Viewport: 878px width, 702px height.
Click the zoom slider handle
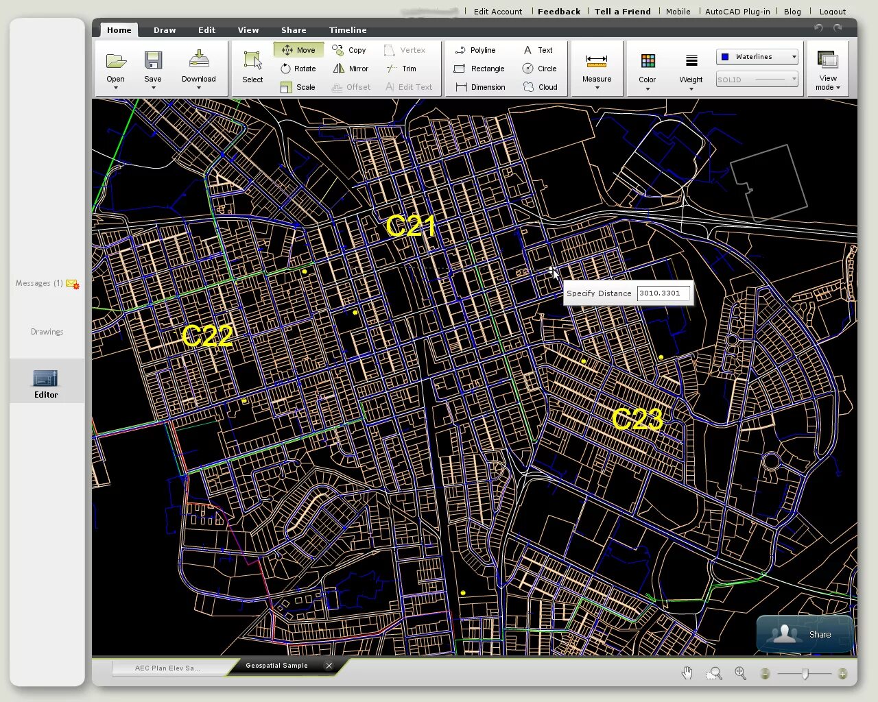point(805,674)
